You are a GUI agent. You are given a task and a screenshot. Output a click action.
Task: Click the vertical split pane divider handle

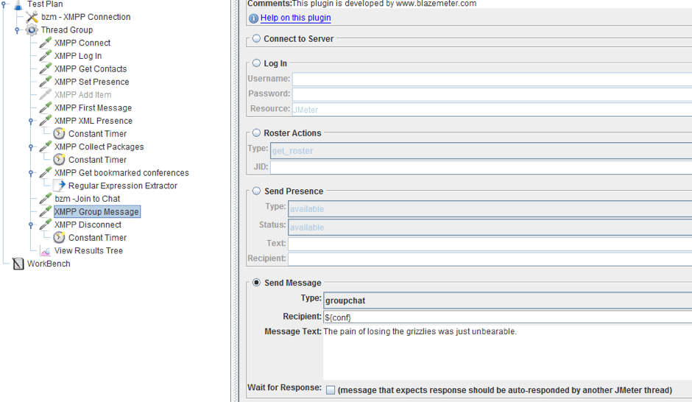(236, 201)
